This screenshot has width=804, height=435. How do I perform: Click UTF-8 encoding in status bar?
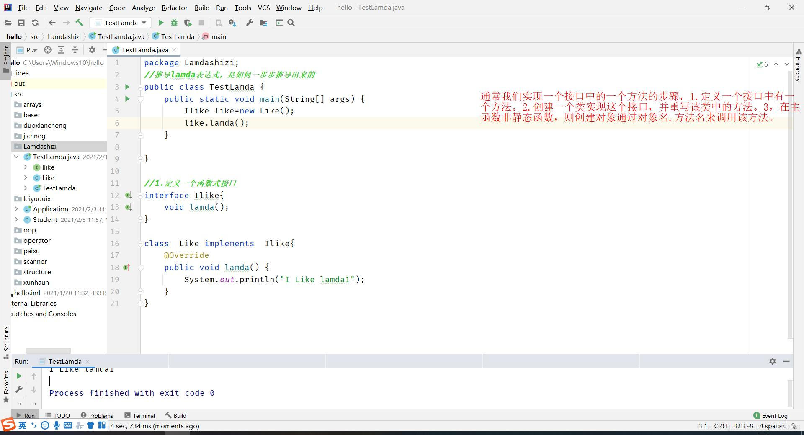pyautogui.click(x=744, y=426)
